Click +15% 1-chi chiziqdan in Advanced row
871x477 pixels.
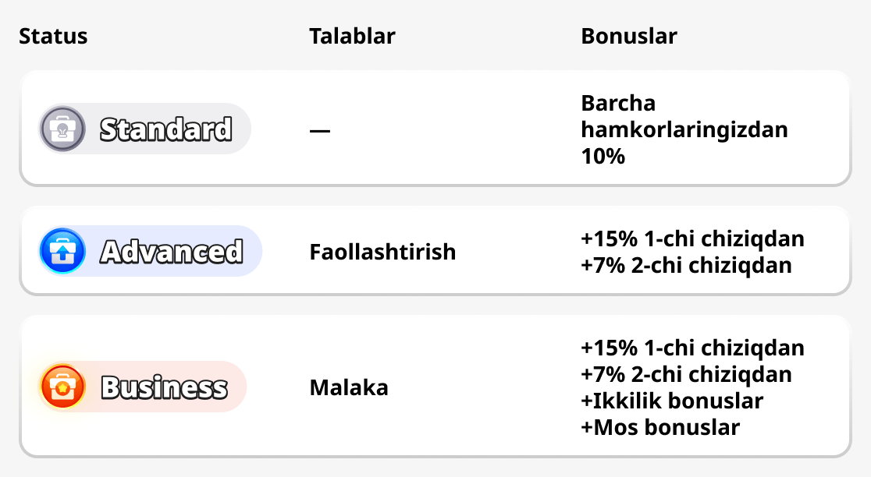coord(692,238)
